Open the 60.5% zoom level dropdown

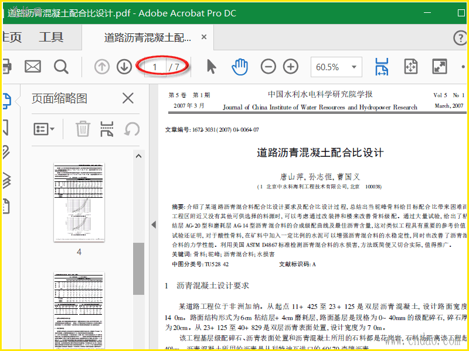point(354,67)
